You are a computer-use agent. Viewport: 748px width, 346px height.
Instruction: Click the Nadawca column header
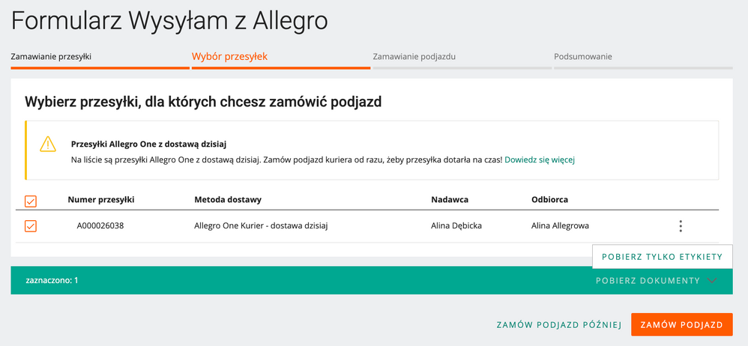[450, 200]
